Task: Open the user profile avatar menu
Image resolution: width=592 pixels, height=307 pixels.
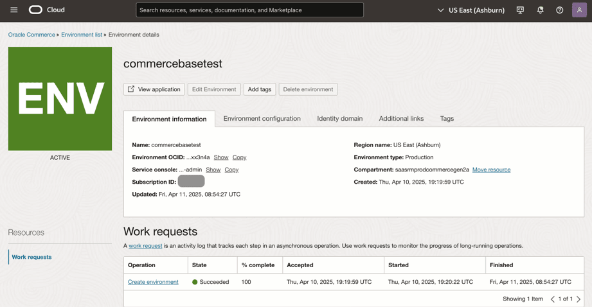Action: pos(579,10)
